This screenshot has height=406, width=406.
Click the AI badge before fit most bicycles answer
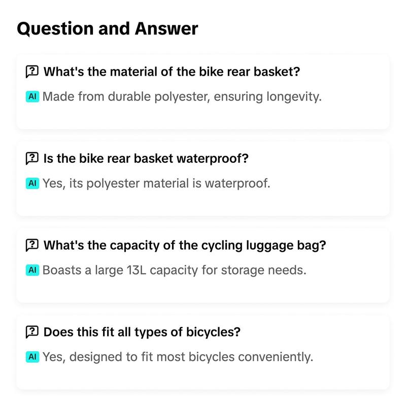click(32, 357)
